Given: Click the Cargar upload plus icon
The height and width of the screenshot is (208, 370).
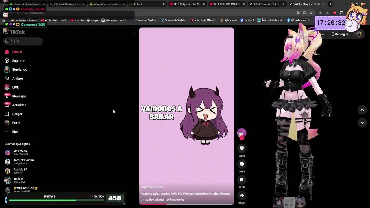Looking at the screenshot, I should [x=7, y=114].
